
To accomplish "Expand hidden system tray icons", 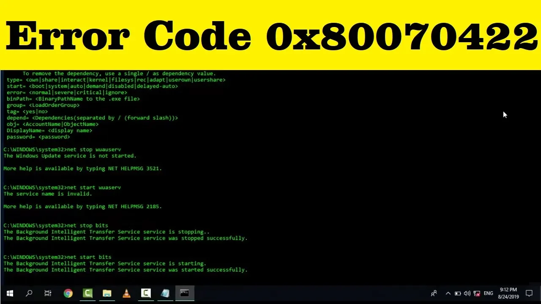I will pos(448,293).
